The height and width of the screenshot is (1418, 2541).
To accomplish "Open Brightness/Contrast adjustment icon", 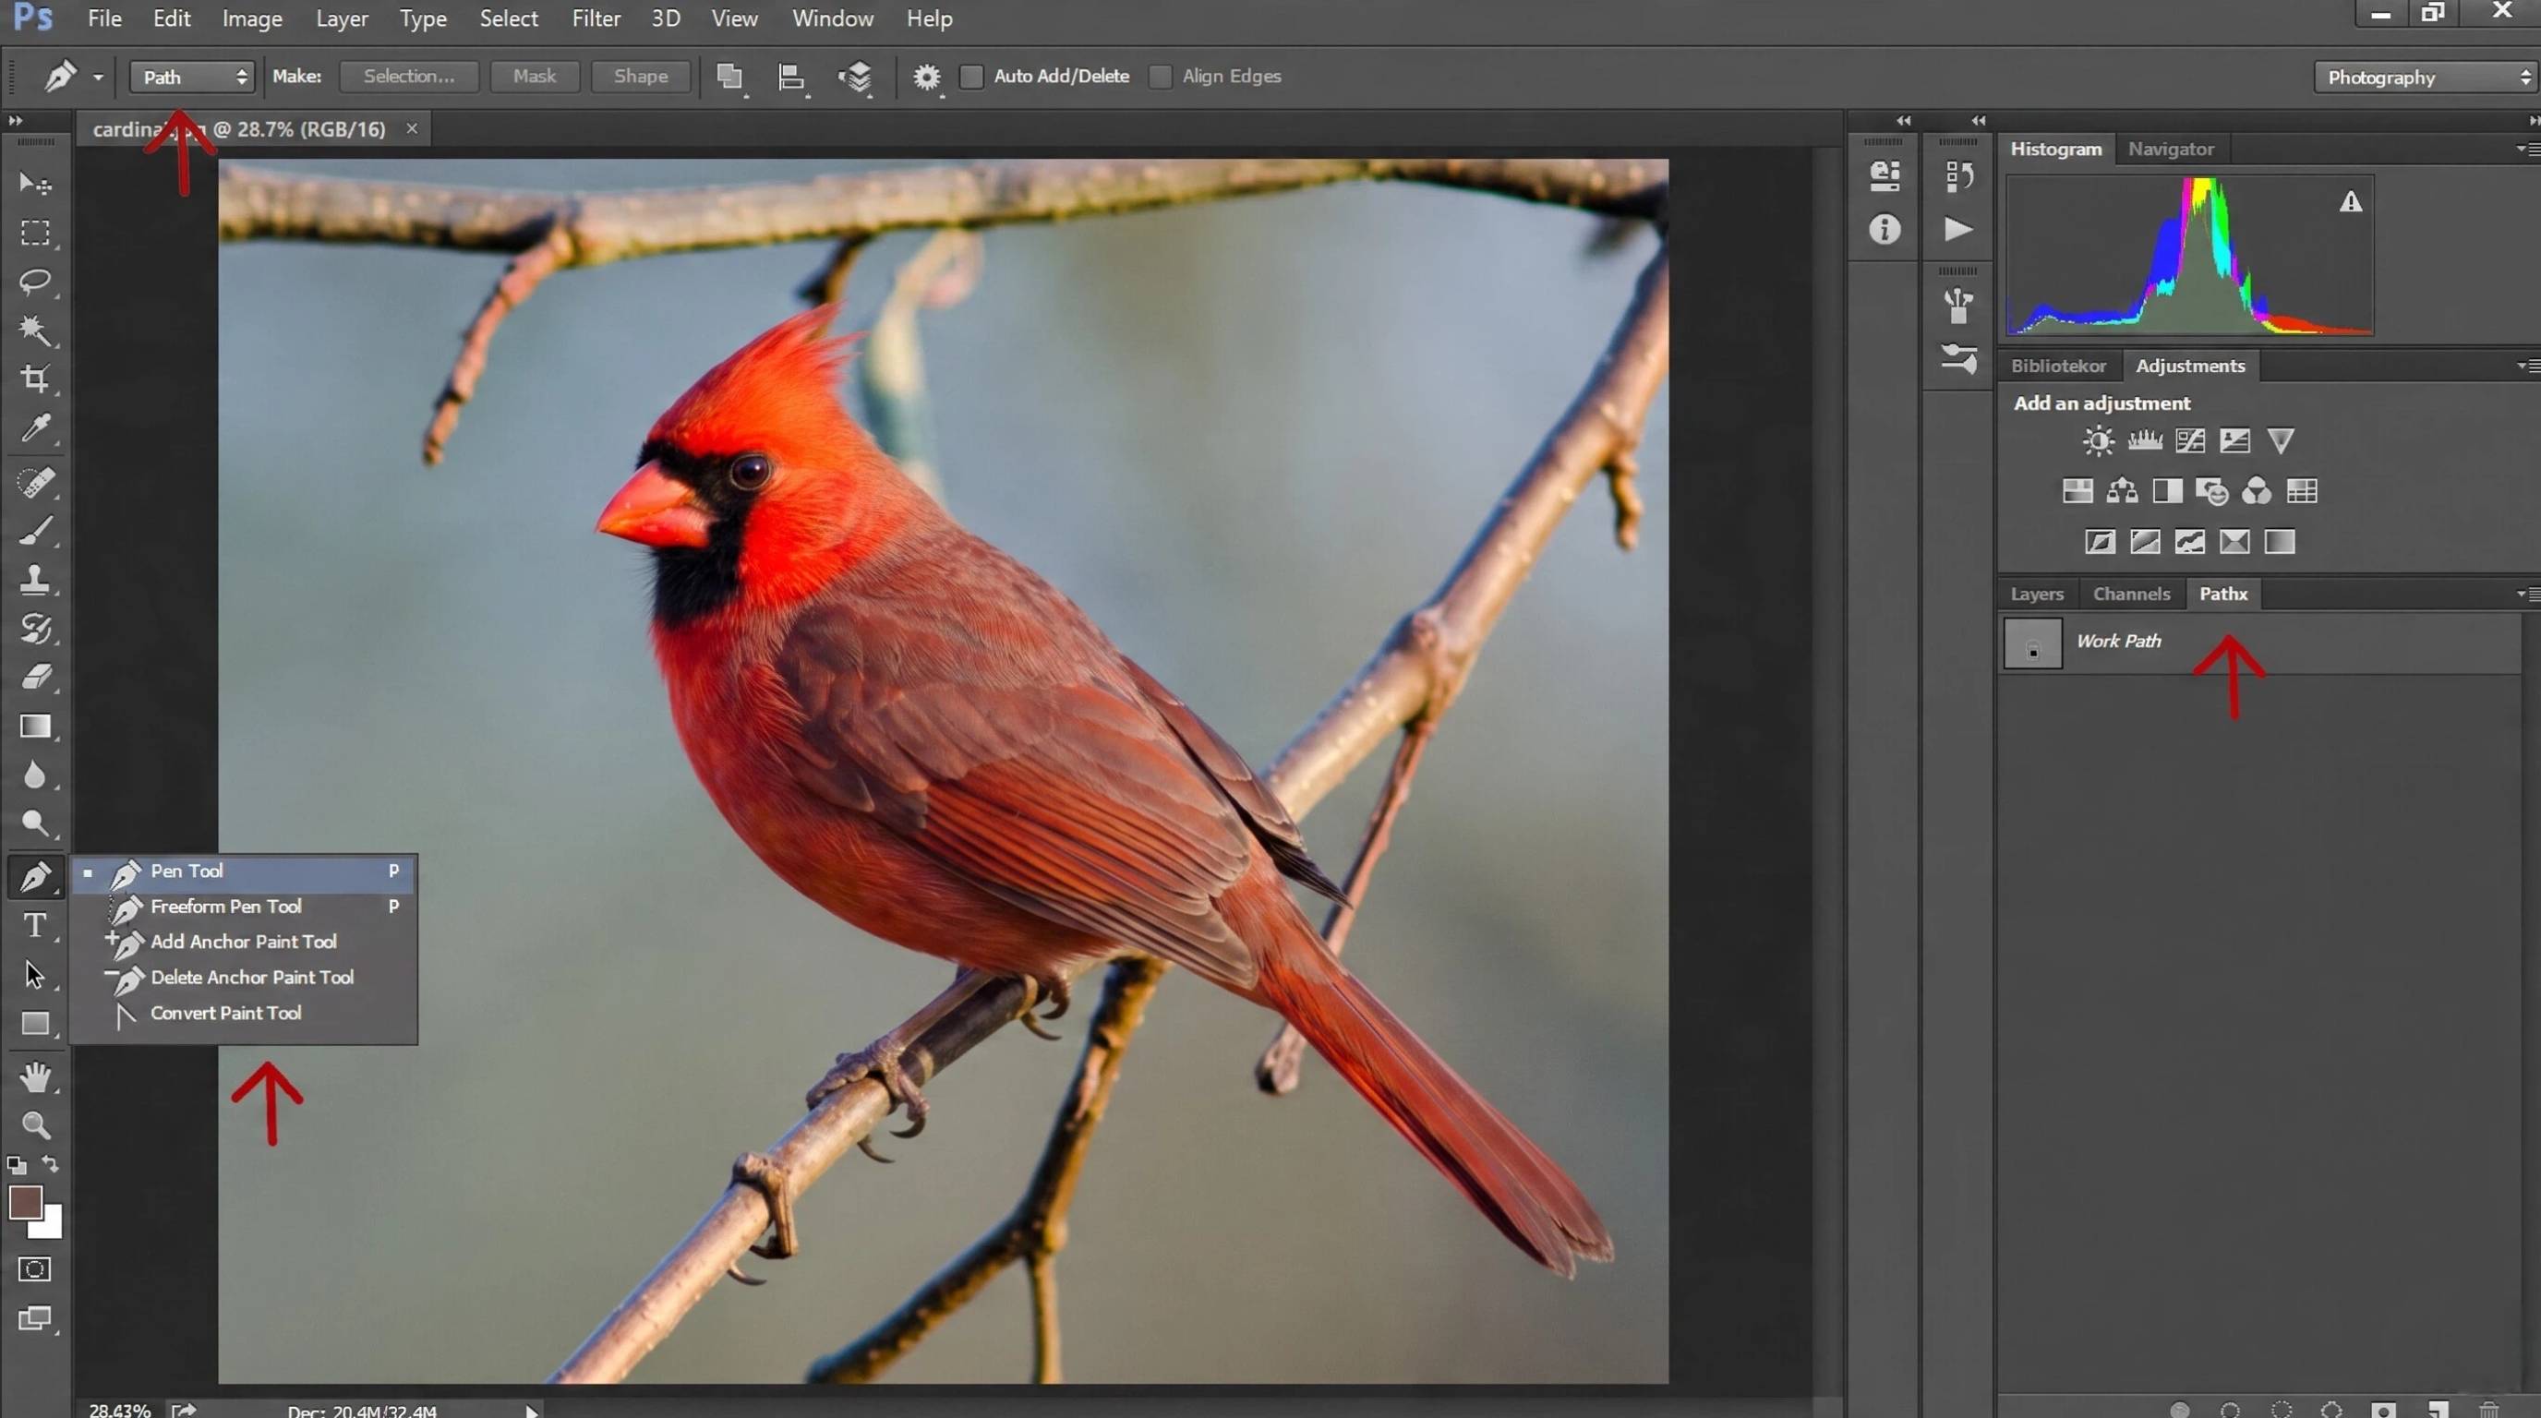I will pos(2098,439).
